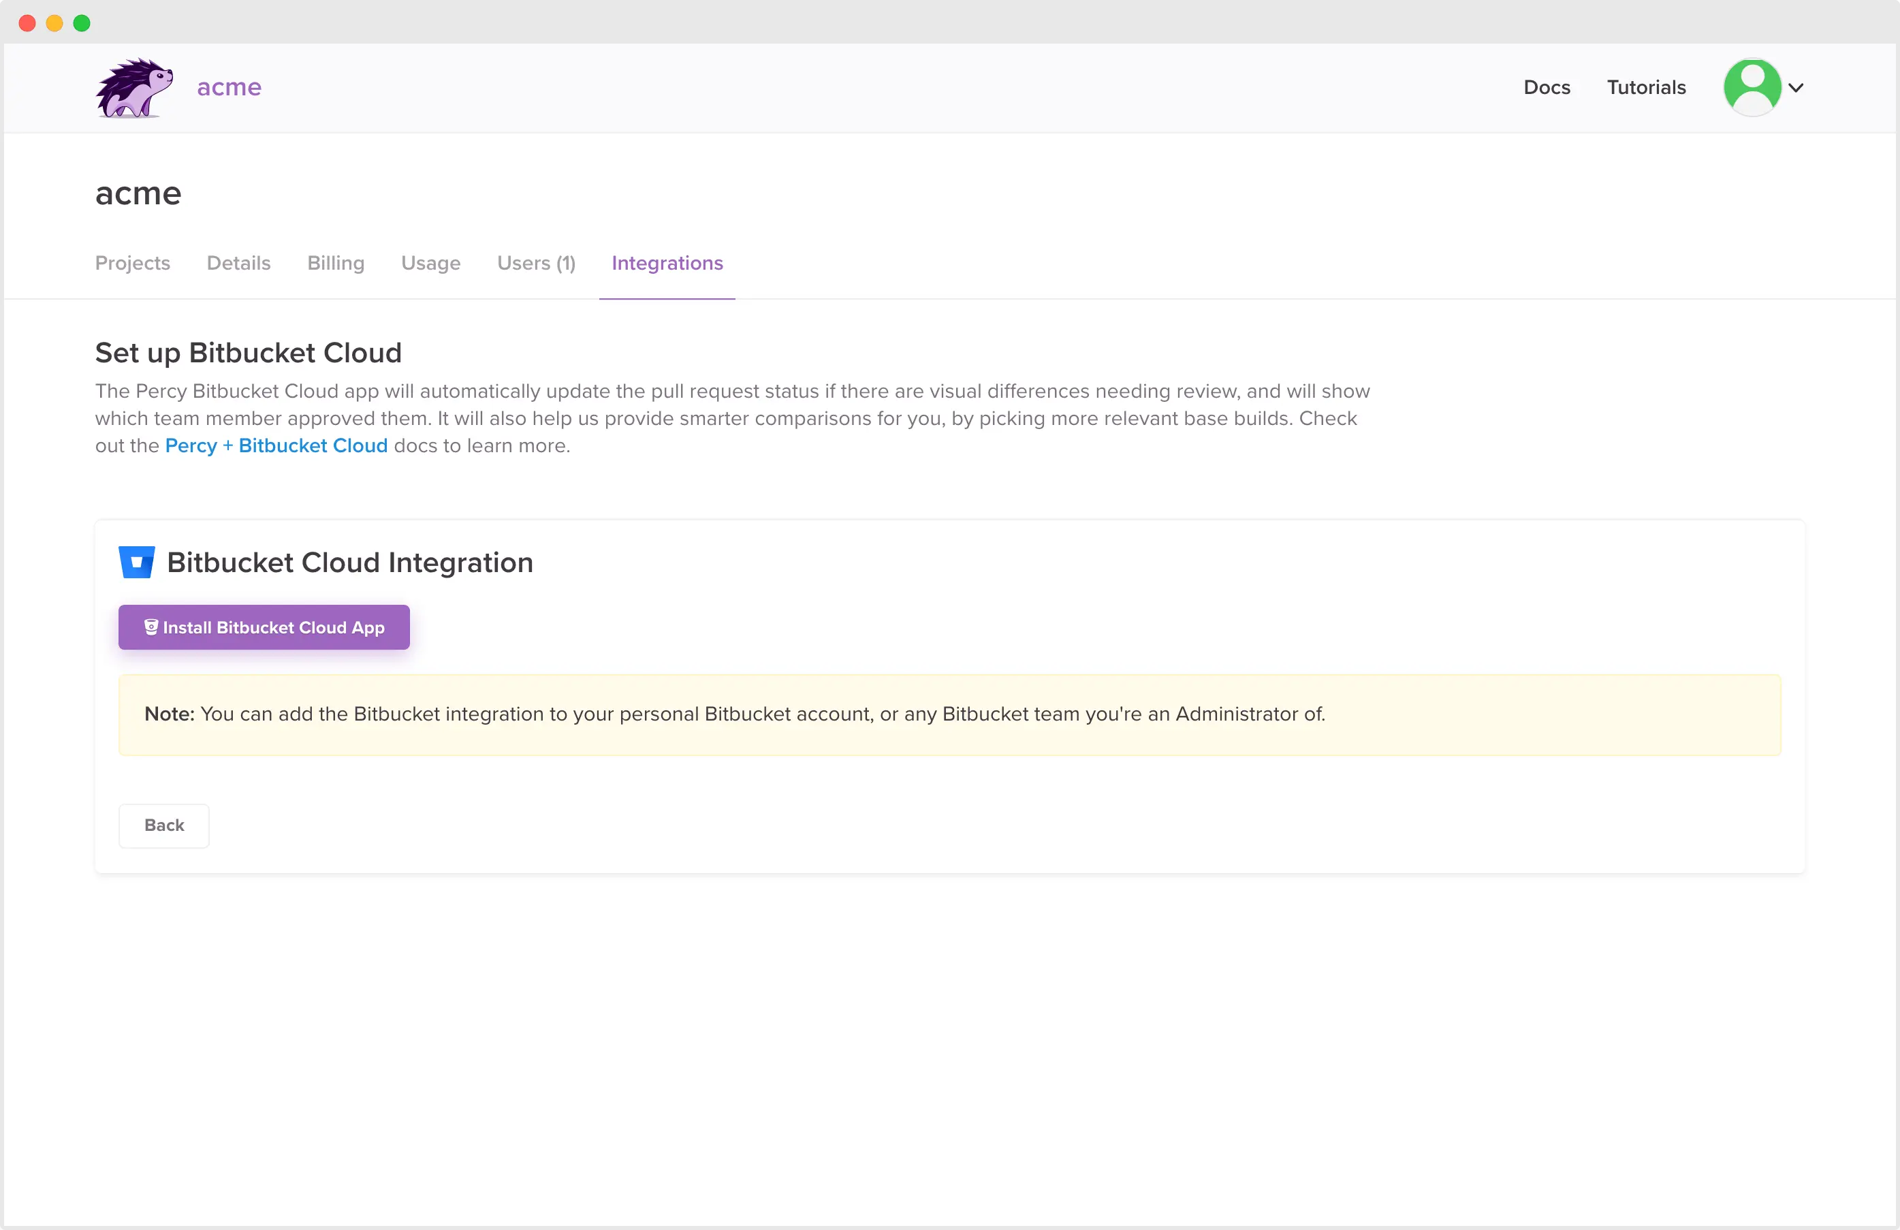Image resolution: width=1900 pixels, height=1230 pixels.
Task: Click the Percy hedgehog logo
Action: pyautogui.click(x=134, y=87)
